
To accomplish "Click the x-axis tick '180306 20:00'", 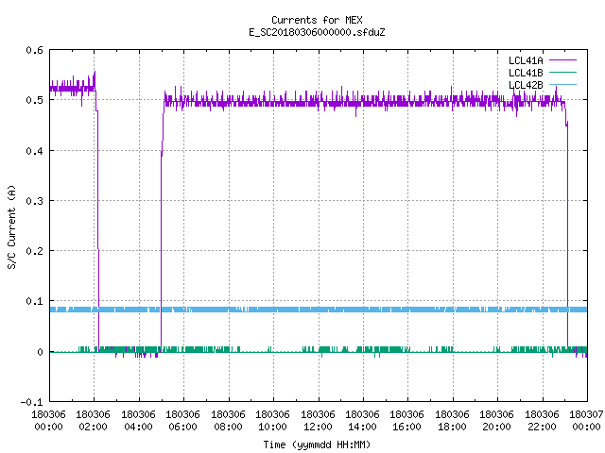I will [497, 421].
